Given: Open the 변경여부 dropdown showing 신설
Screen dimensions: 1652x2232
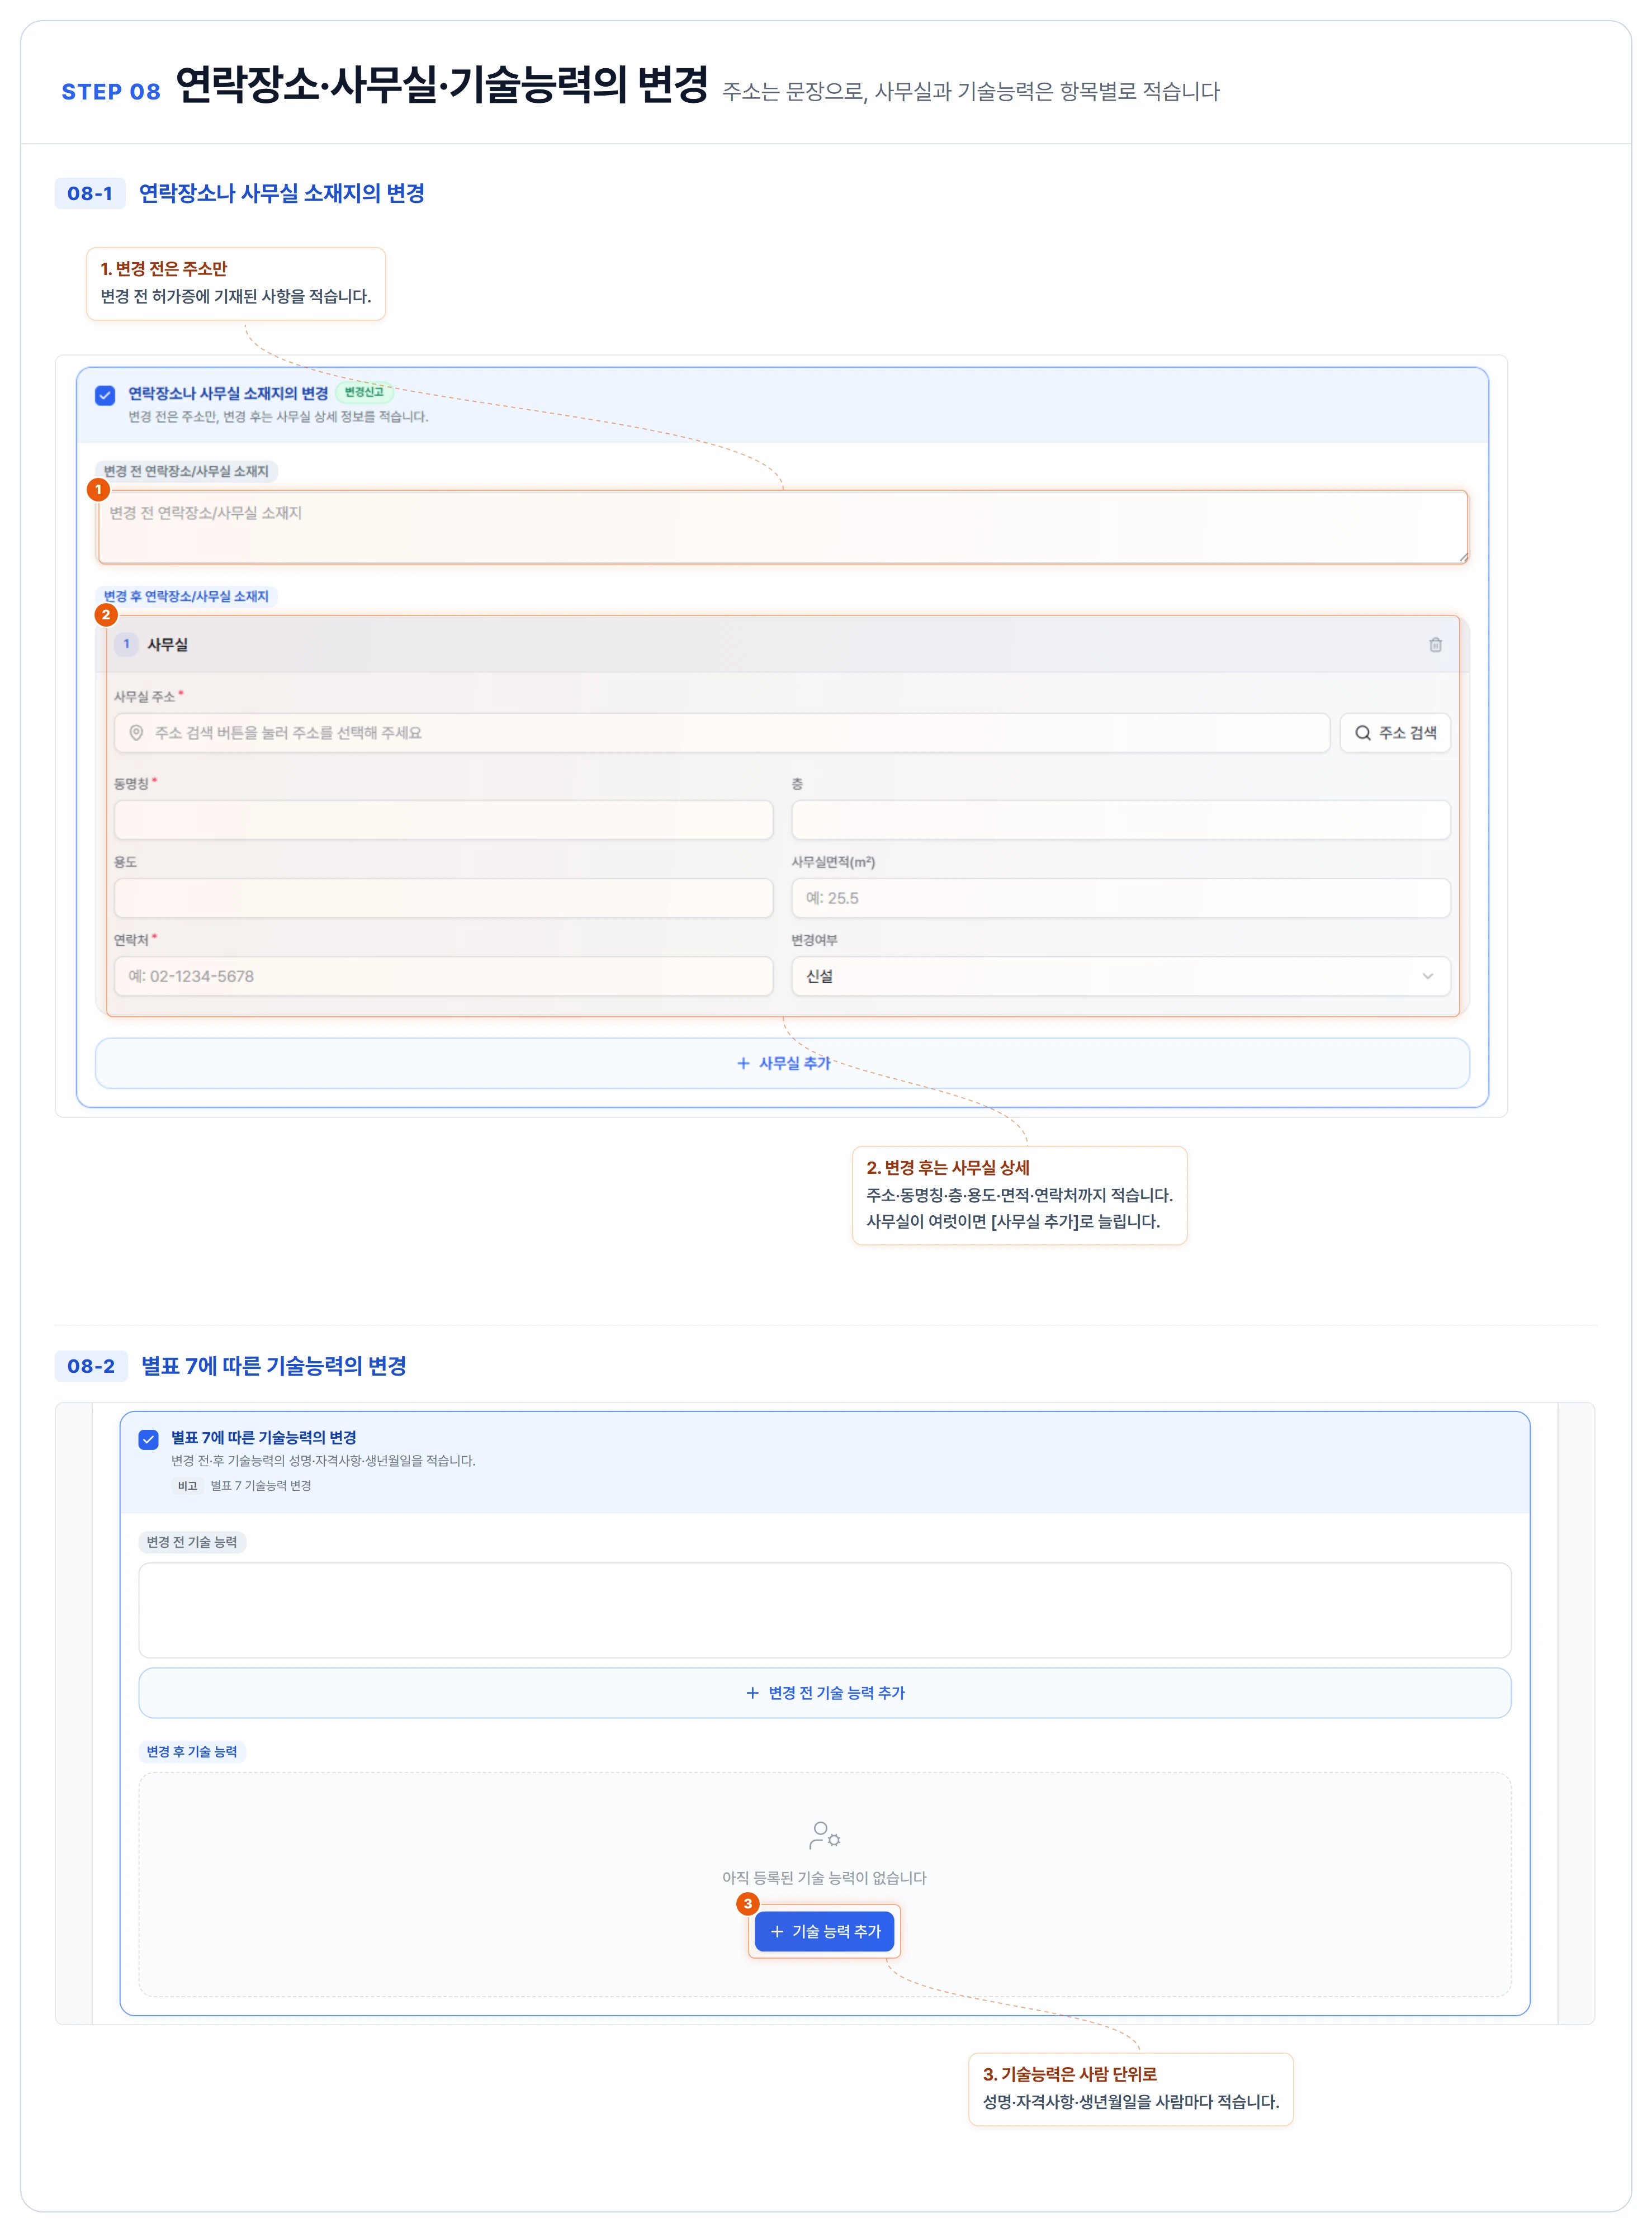Looking at the screenshot, I should [1120, 976].
